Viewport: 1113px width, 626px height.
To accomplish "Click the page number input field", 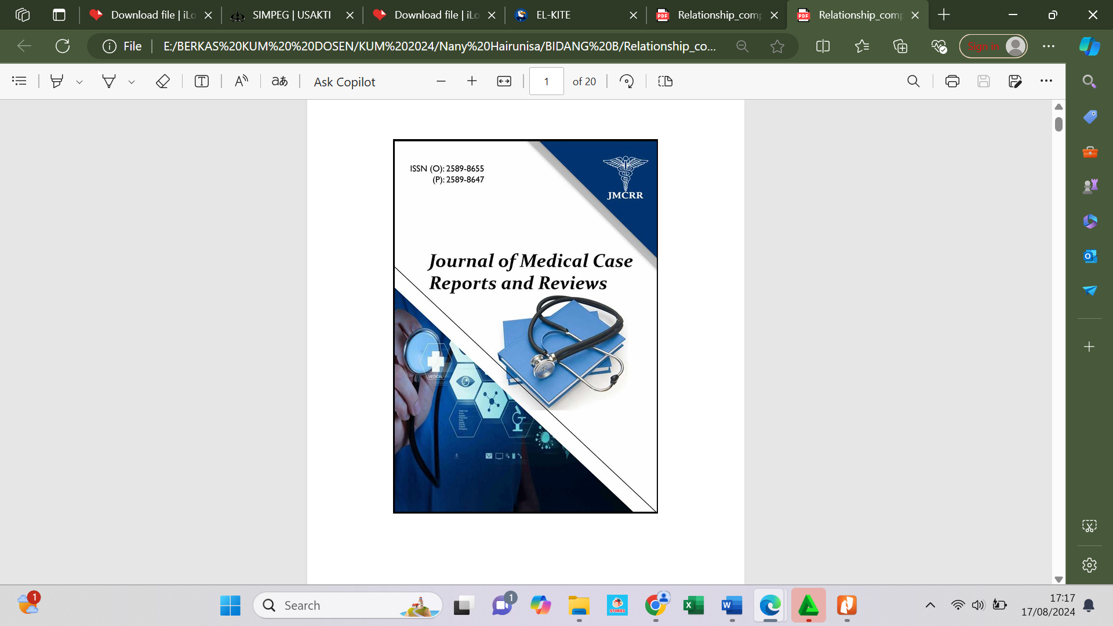I will (546, 81).
